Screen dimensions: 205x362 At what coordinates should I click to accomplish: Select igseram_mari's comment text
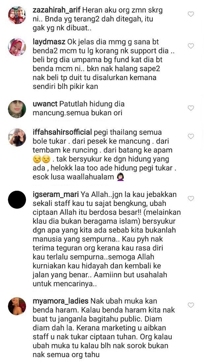(107, 239)
